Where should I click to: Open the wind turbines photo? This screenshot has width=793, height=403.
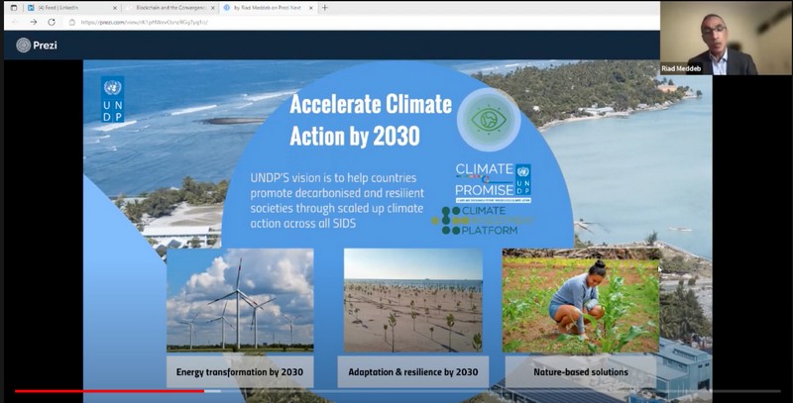click(x=240, y=300)
